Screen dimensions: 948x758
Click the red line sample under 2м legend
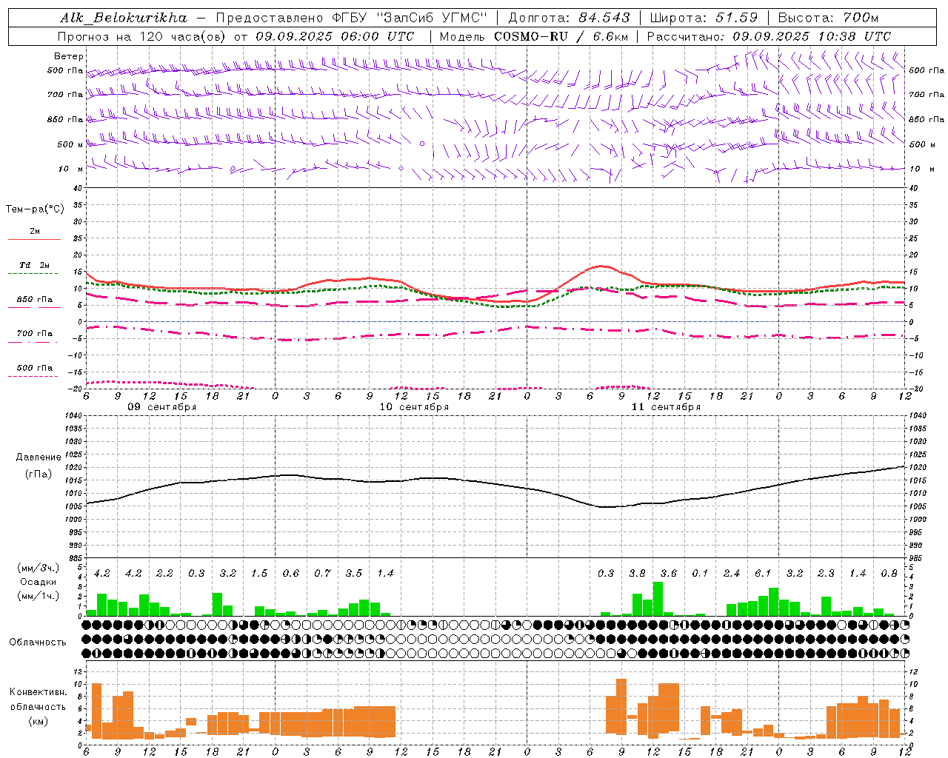coord(34,239)
